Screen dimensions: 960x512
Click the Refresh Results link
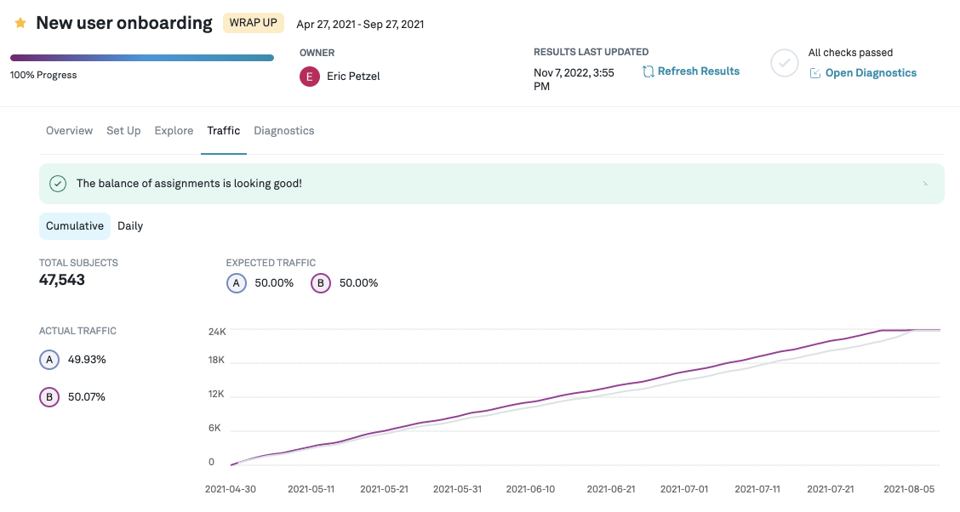pos(699,71)
